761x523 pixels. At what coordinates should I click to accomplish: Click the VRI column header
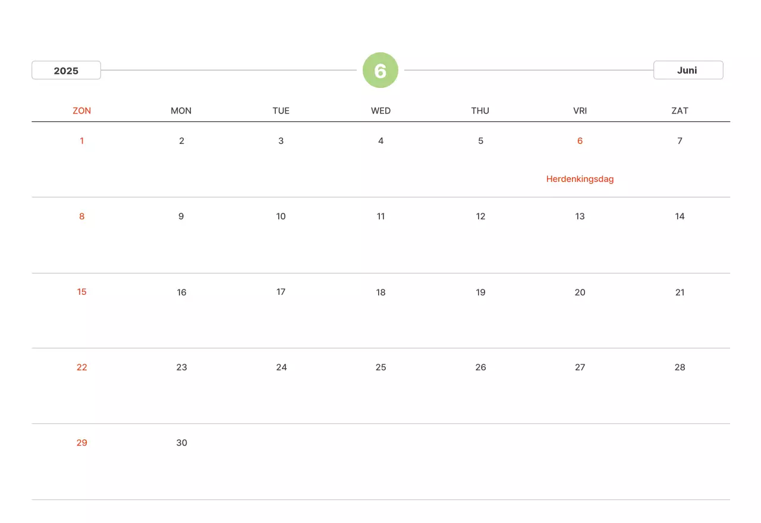580,111
